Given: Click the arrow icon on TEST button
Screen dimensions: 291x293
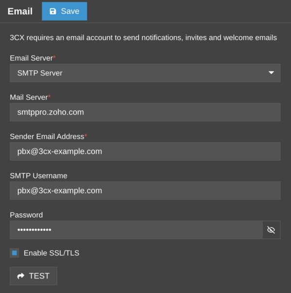Looking at the screenshot, I should (21, 276).
